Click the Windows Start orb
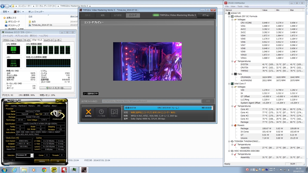 5,169
